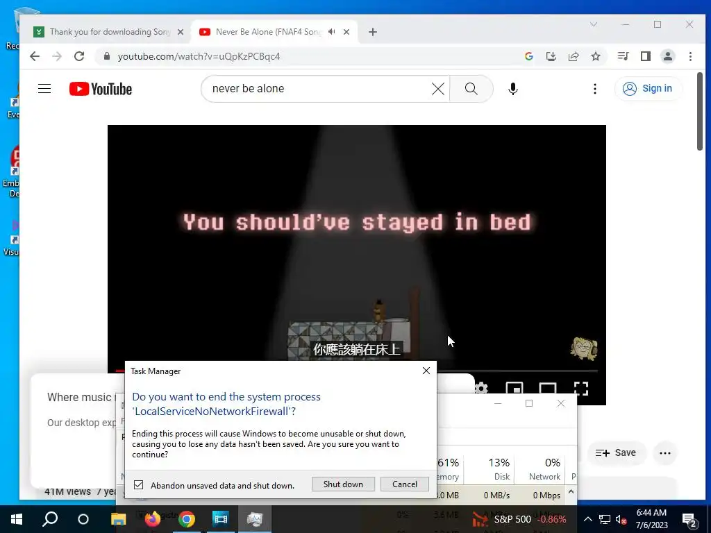Reload the YouTube page
This screenshot has height=533, width=711.
click(79, 56)
